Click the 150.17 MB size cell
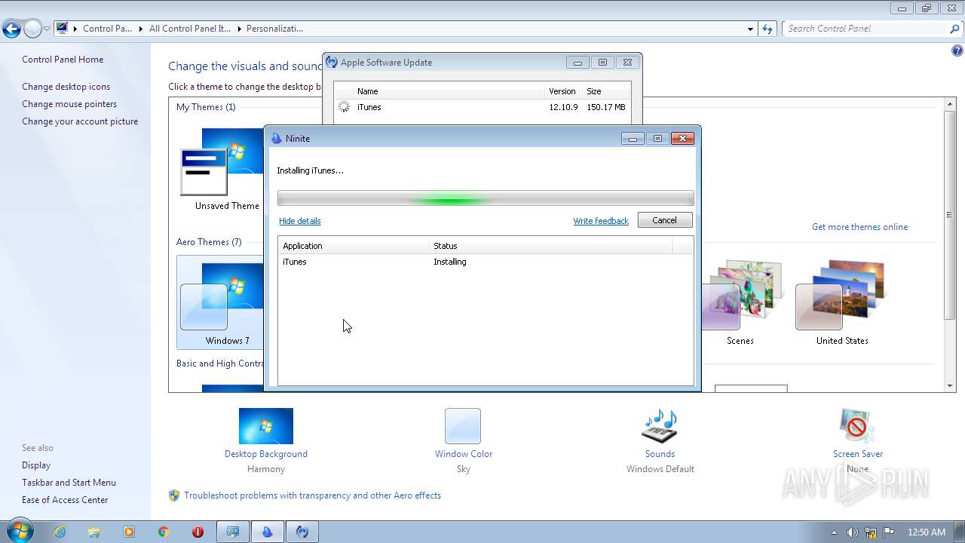This screenshot has height=543, width=965. 606,107
